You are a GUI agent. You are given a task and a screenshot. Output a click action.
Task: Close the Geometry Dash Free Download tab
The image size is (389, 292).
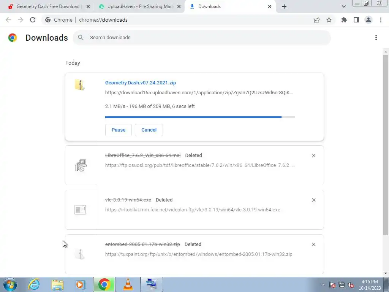pos(88,6)
